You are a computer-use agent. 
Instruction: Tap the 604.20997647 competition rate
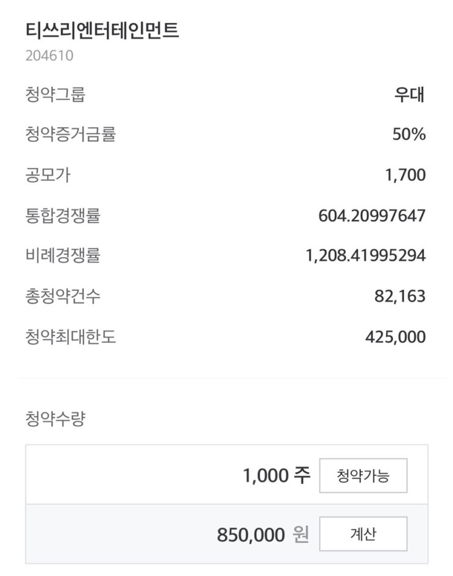(x=372, y=215)
